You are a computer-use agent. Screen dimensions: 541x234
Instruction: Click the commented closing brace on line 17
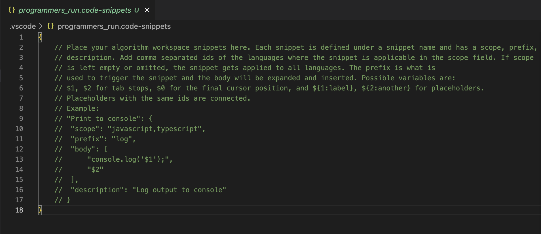pyautogui.click(x=68, y=200)
